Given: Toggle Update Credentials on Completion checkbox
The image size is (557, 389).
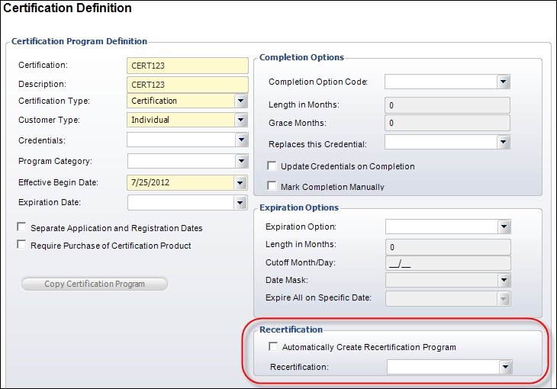Looking at the screenshot, I should click(x=272, y=166).
